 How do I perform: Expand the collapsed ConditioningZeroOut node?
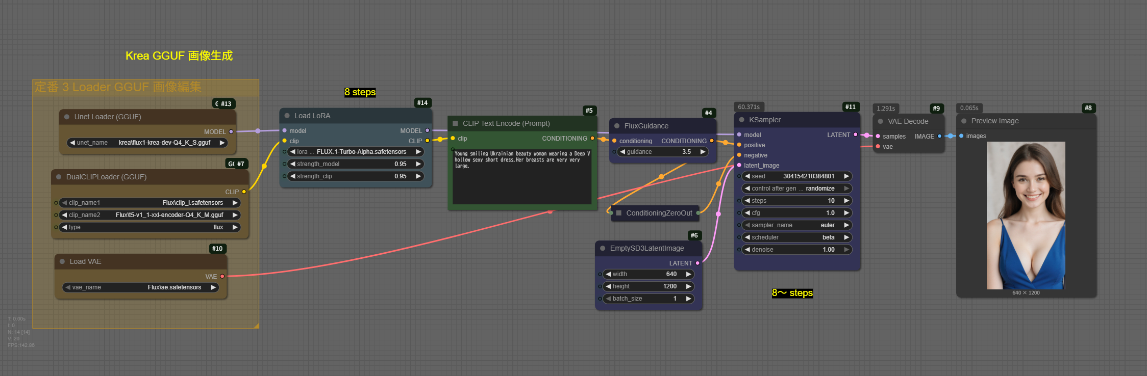tap(619, 213)
